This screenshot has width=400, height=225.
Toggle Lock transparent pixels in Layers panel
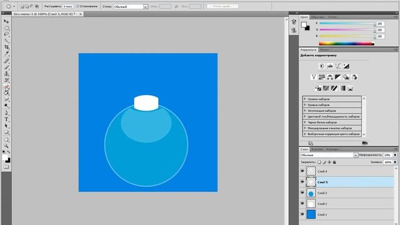pyautogui.click(x=319, y=162)
